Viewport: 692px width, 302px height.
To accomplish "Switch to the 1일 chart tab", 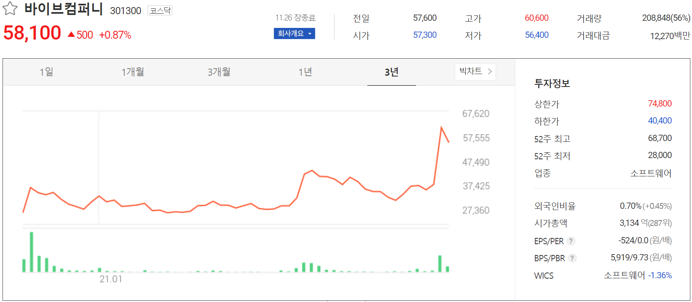I will (46, 72).
